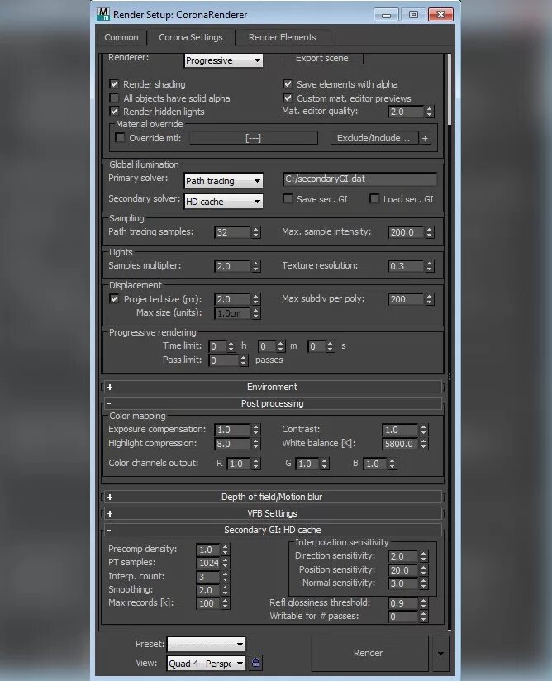Screen dimensions: 552x681
Task: Click the Smoothing spinner arrows
Action: click(225, 590)
